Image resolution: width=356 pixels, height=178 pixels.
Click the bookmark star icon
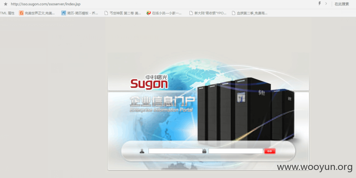pos(6,4)
